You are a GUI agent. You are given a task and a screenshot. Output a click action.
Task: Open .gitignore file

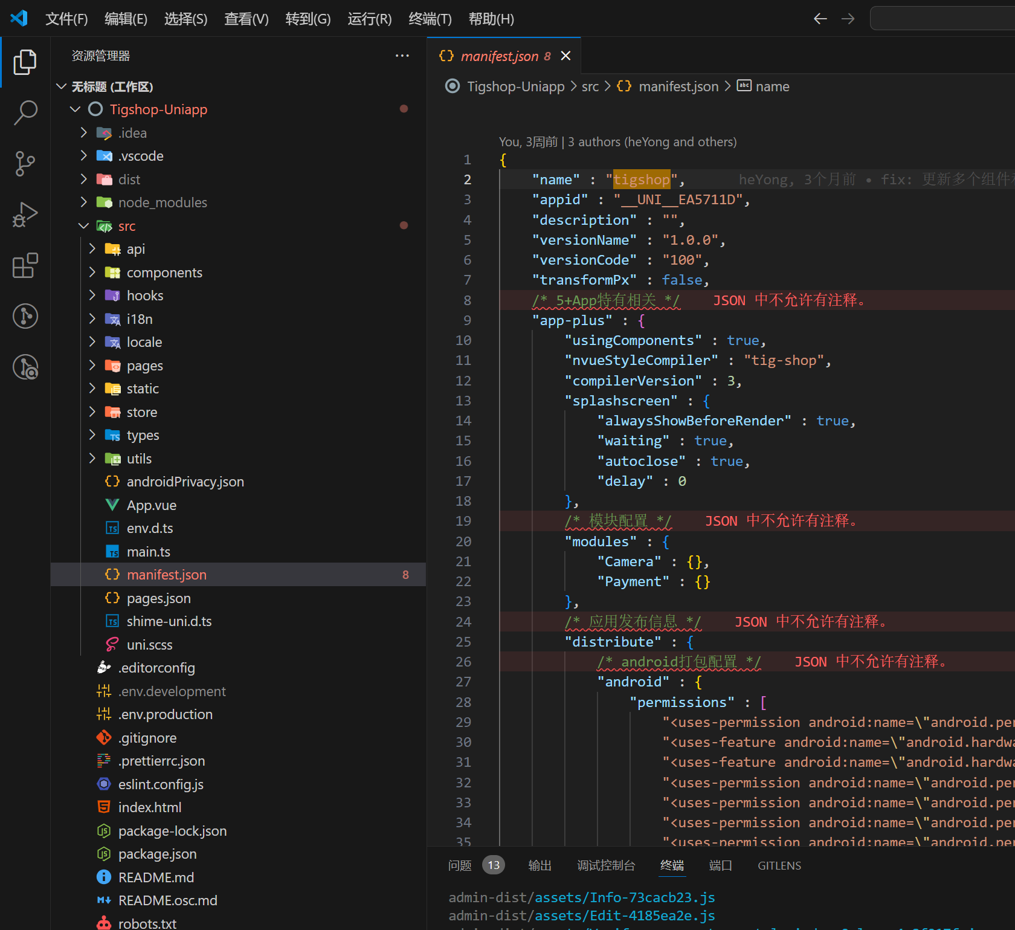pyautogui.click(x=238, y=738)
